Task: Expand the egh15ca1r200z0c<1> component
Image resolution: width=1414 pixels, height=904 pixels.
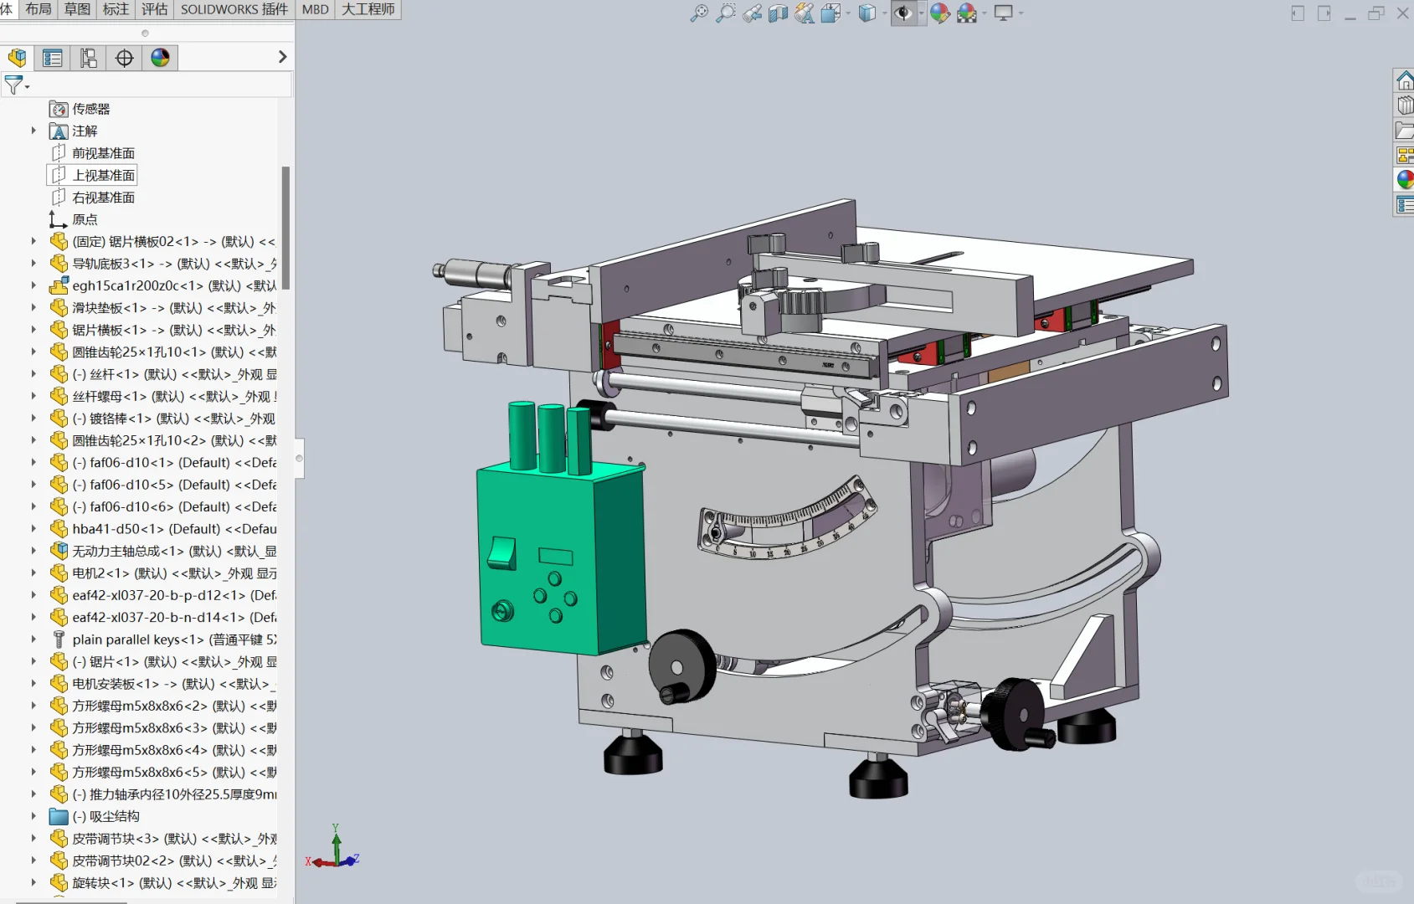Action: 33,285
